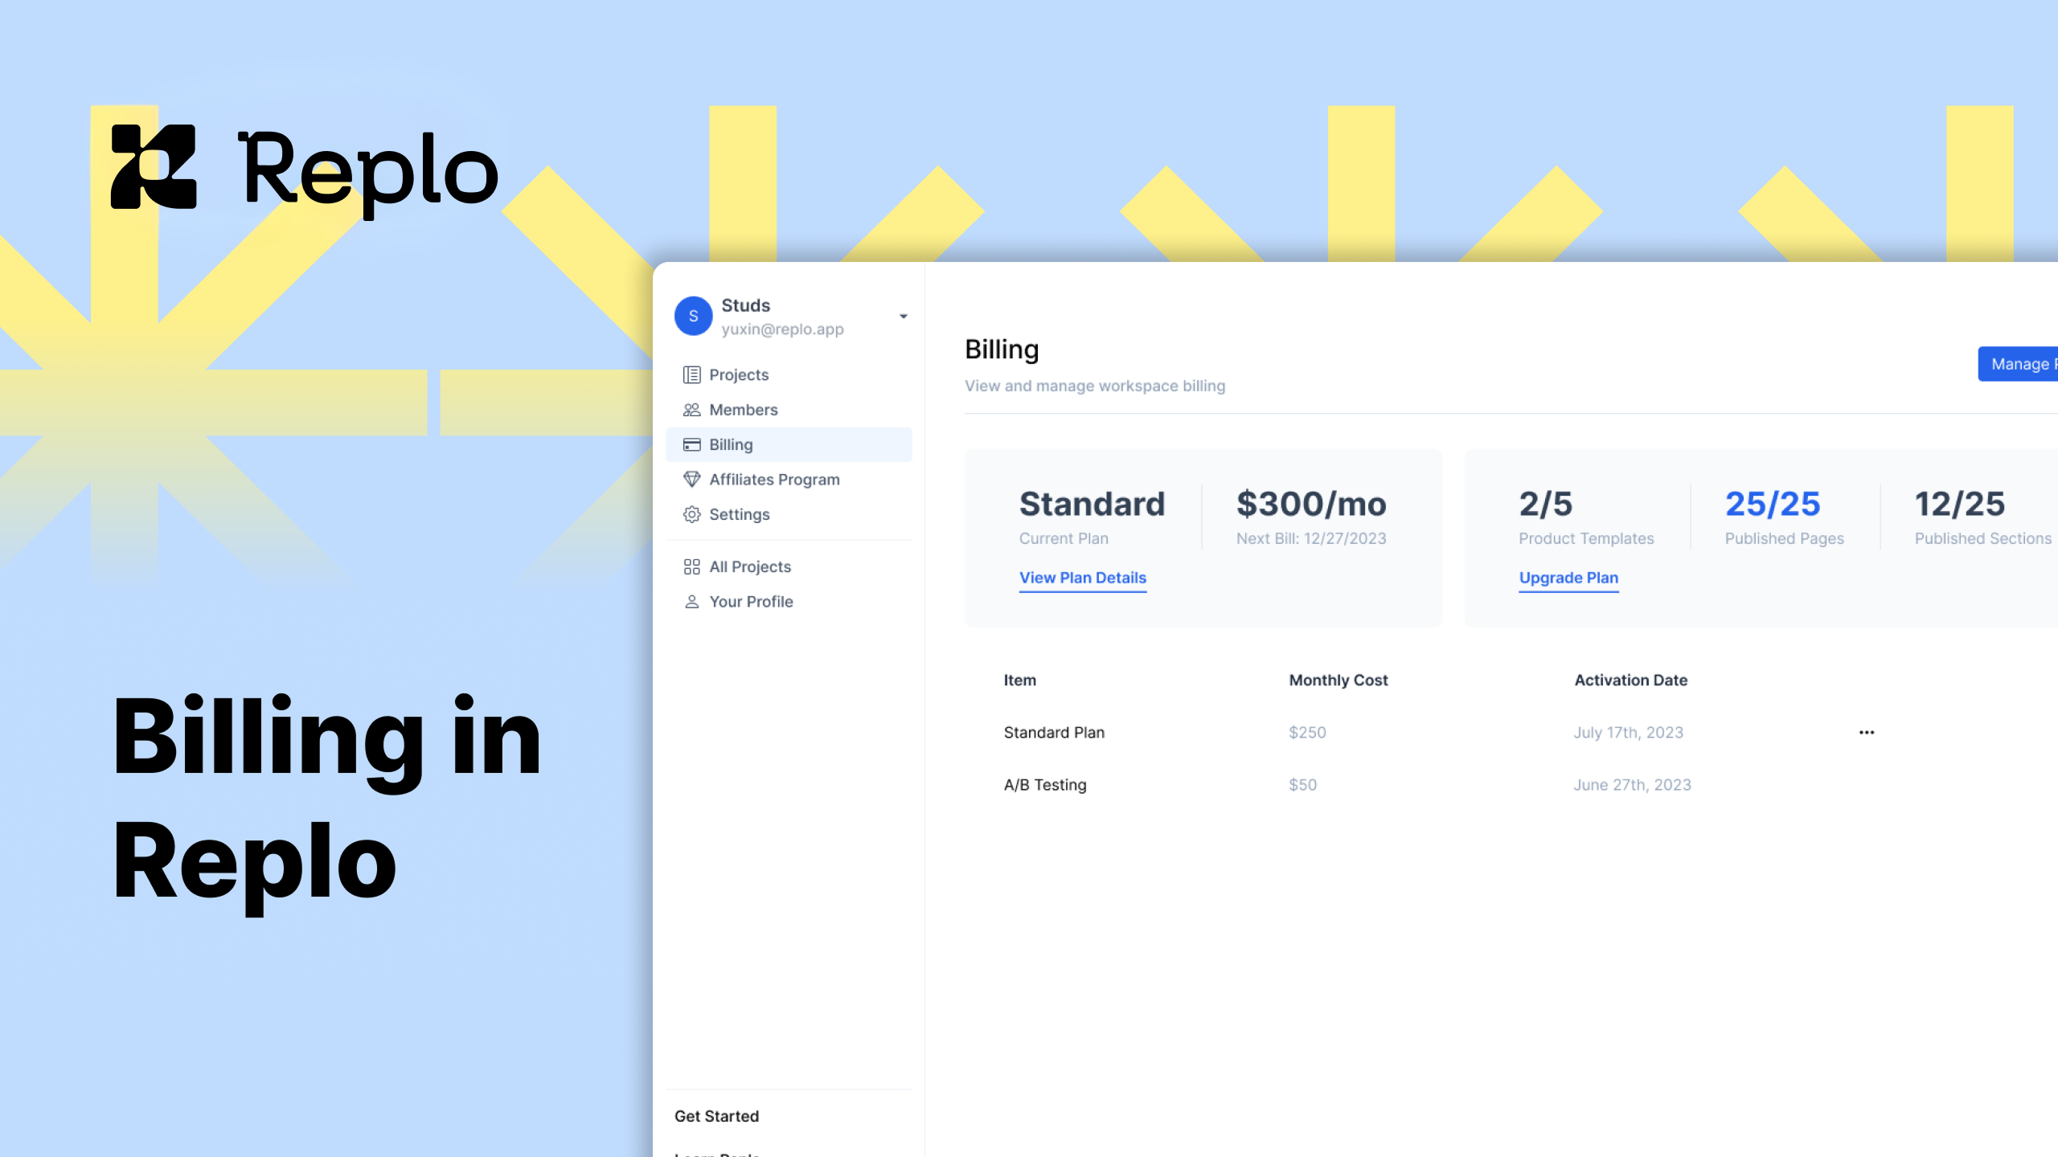Open the Affiliates Program menu item
This screenshot has height=1157, width=2058.
click(773, 480)
